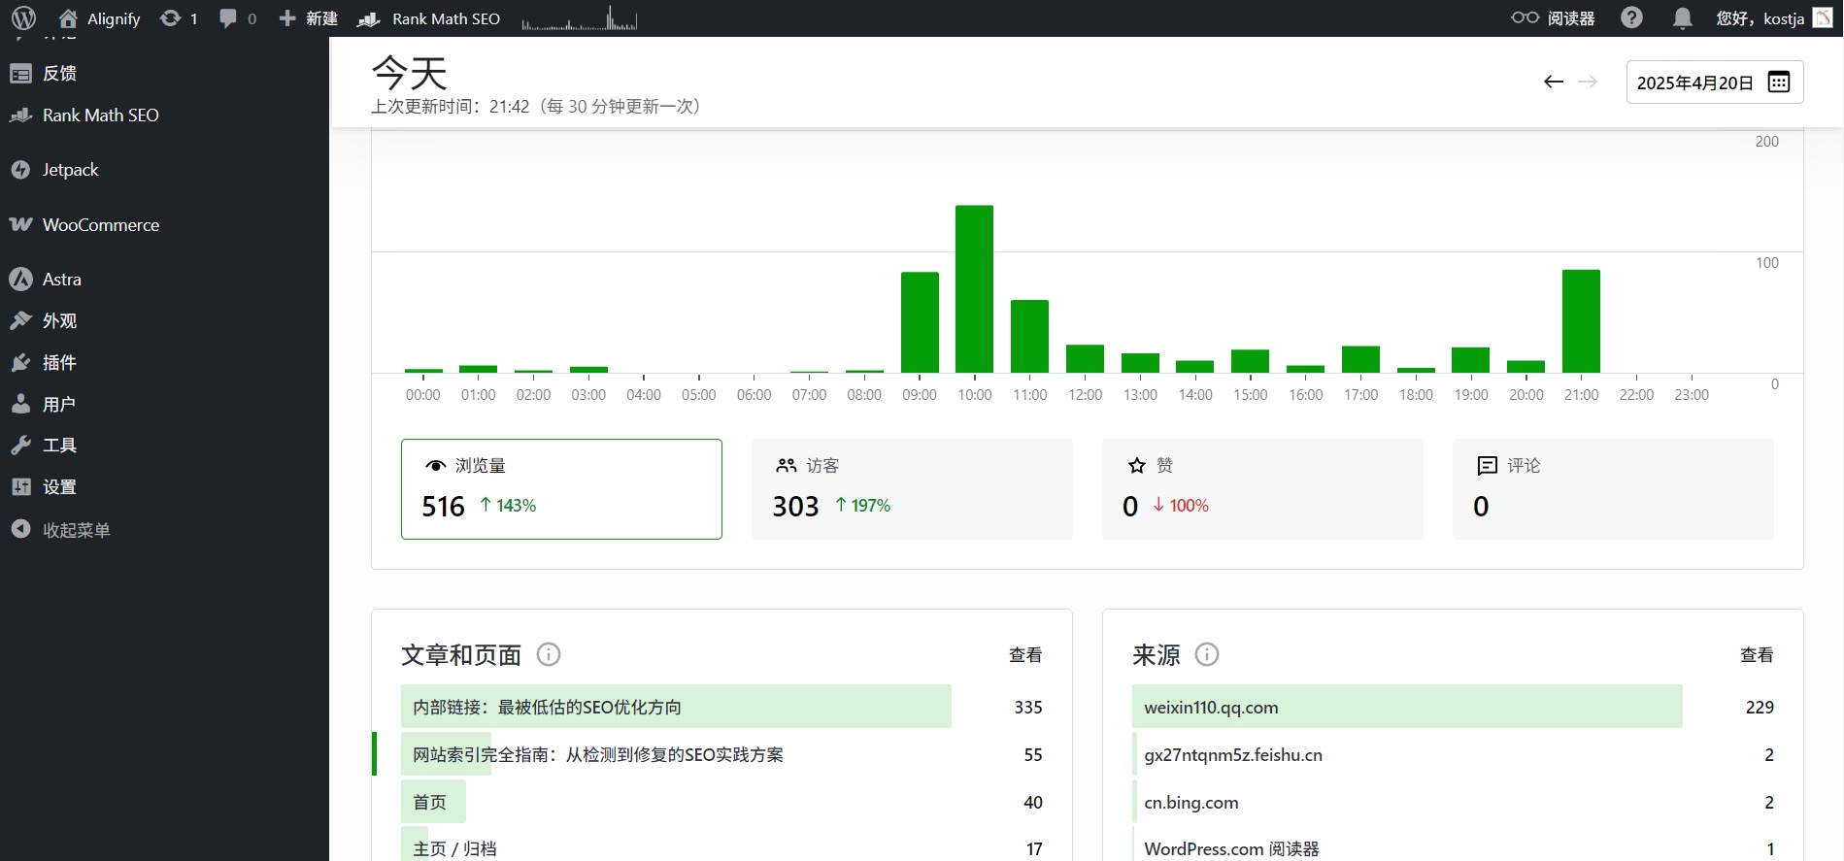Open the WordPress logo menu
The image size is (1844, 861).
click(x=23, y=17)
